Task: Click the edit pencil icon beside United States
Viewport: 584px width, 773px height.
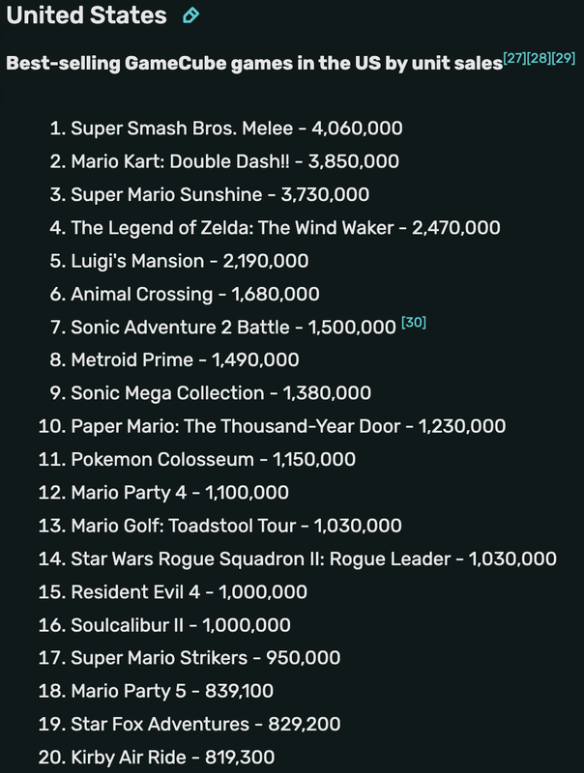Action: click(190, 16)
